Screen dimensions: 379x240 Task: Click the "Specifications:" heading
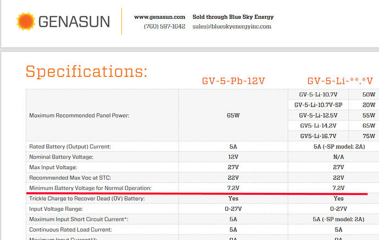[87, 71]
